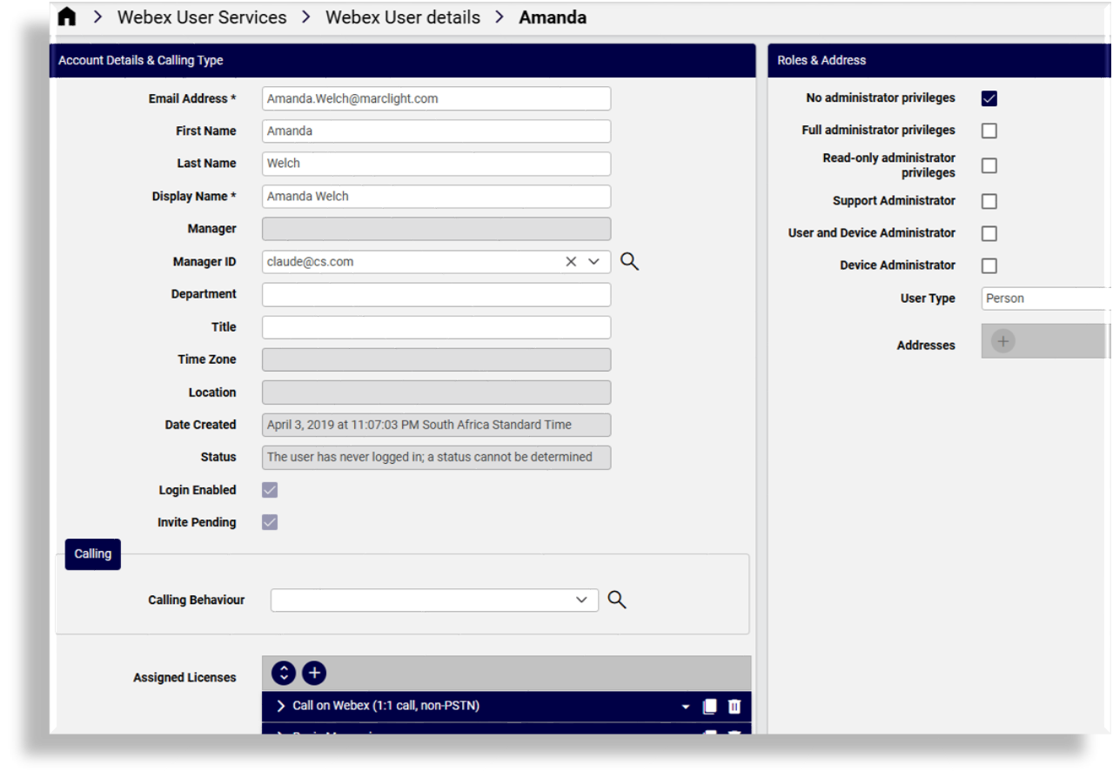The height and width of the screenshot is (778, 1113).
Task: Open the Calling Behaviour dropdown
Action: point(580,599)
